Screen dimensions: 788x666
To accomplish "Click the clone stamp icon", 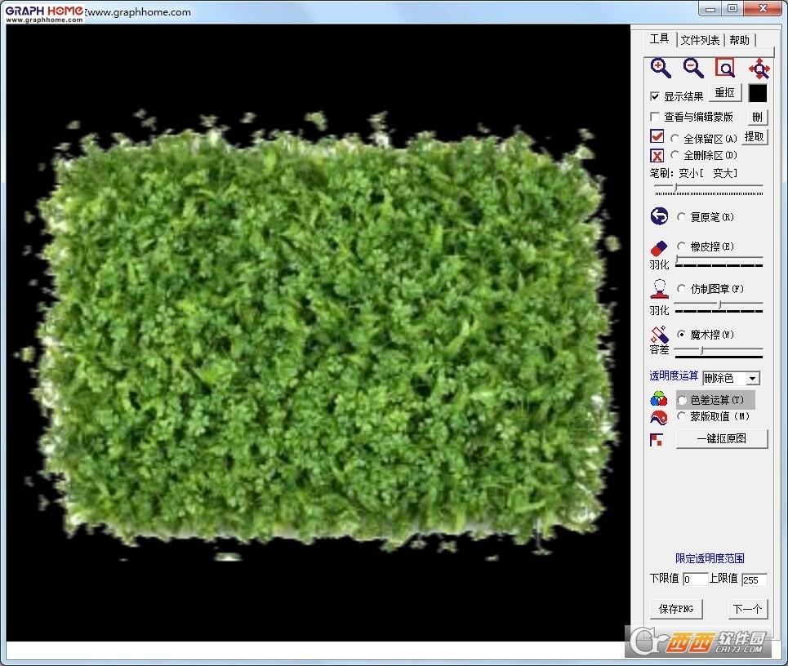I will [x=659, y=288].
